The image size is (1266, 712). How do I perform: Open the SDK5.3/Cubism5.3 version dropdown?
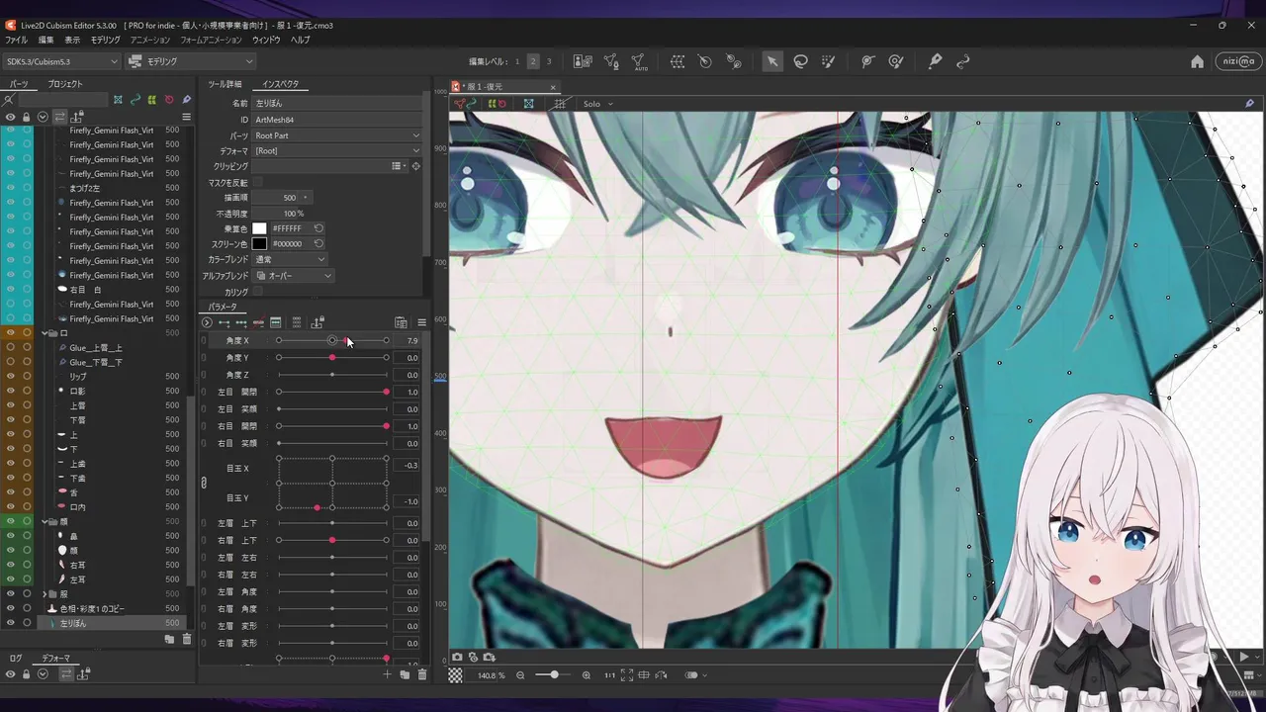click(x=61, y=61)
